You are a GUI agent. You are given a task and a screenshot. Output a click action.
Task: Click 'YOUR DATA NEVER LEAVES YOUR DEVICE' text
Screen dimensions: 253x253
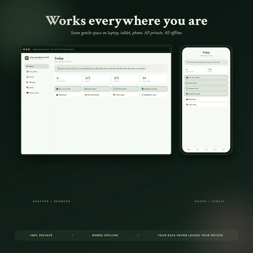point(190,235)
